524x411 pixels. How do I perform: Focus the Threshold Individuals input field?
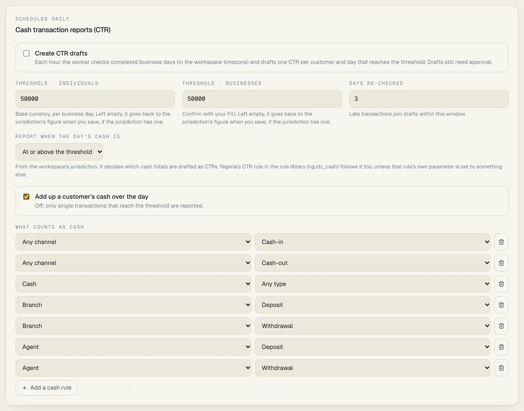(x=95, y=99)
